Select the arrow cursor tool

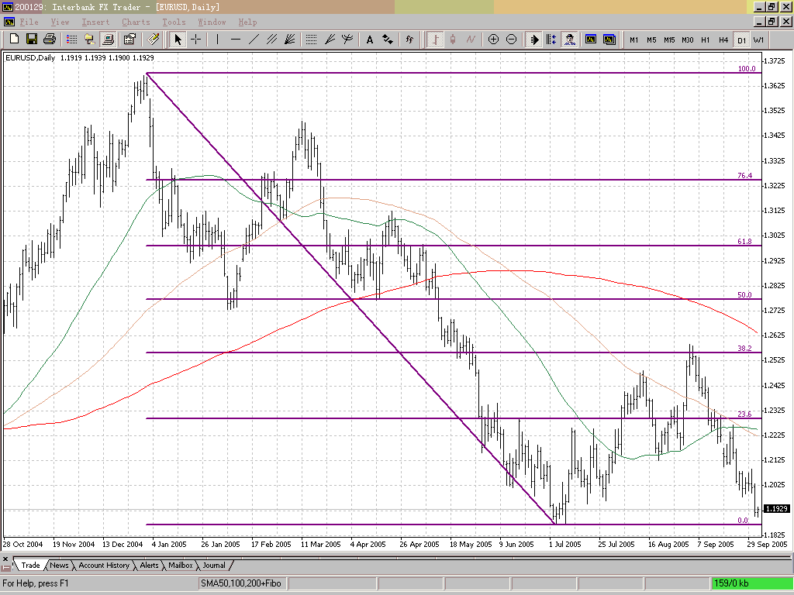pyautogui.click(x=177, y=40)
